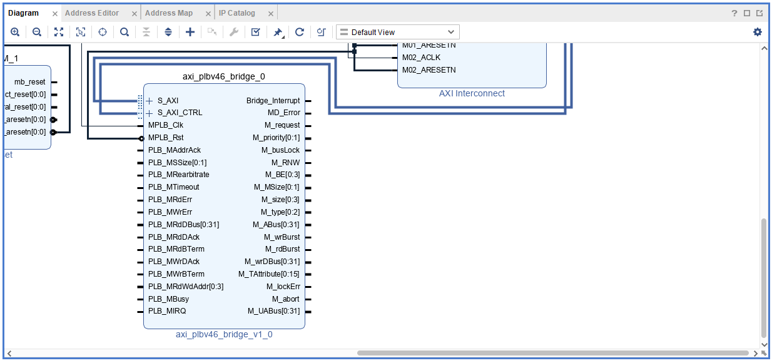Click the Validate Design checkmark icon
The height and width of the screenshot is (363, 772).
click(255, 32)
